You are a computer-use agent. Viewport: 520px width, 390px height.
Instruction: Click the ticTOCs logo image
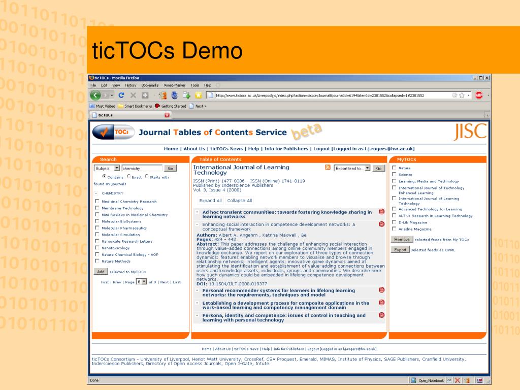click(x=113, y=132)
